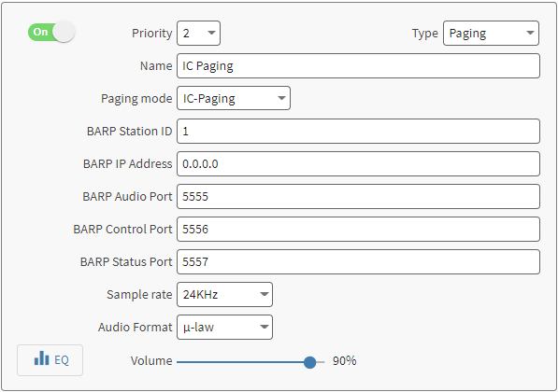Open the Audio Format dropdown

click(x=224, y=327)
